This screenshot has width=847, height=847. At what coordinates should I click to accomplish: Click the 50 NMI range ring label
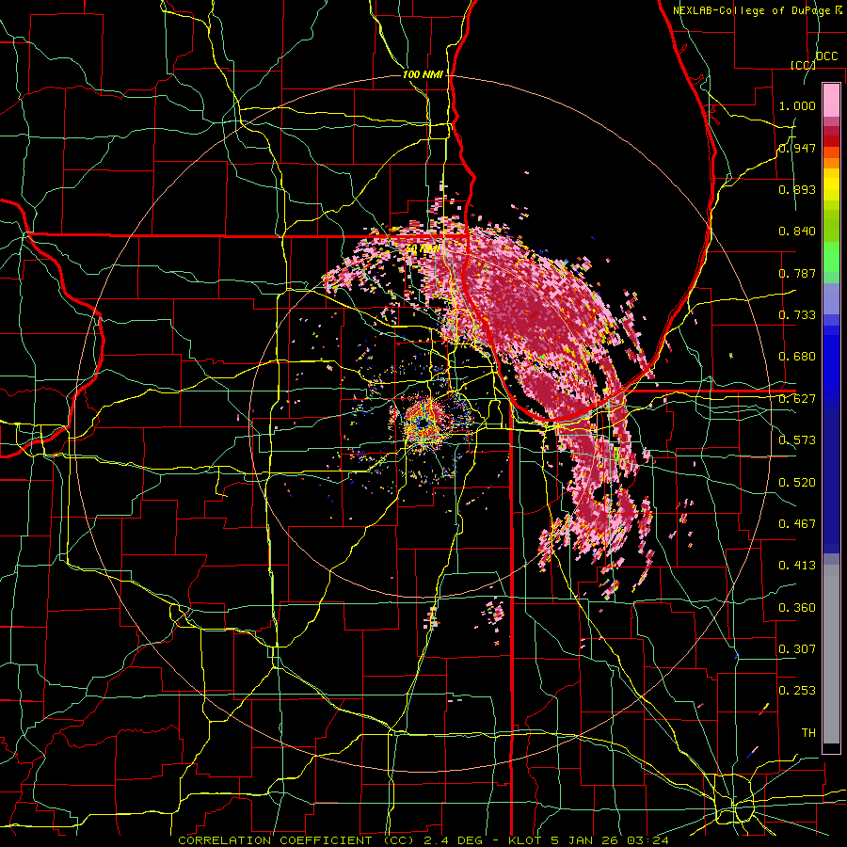coord(423,249)
